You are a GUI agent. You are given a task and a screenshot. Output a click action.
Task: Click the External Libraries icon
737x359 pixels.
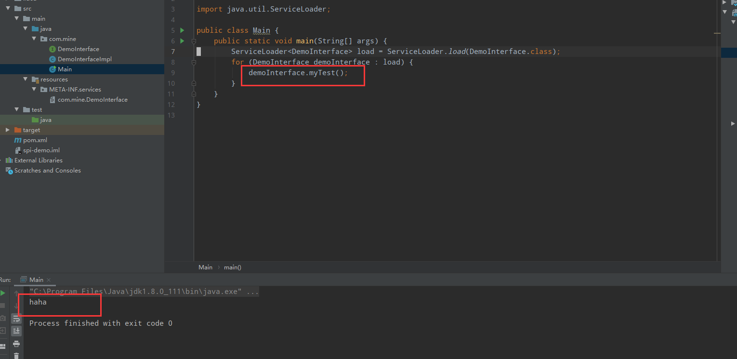tap(9, 160)
